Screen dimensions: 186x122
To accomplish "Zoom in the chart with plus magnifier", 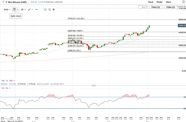I will pyautogui.click(x=50, y=9).
